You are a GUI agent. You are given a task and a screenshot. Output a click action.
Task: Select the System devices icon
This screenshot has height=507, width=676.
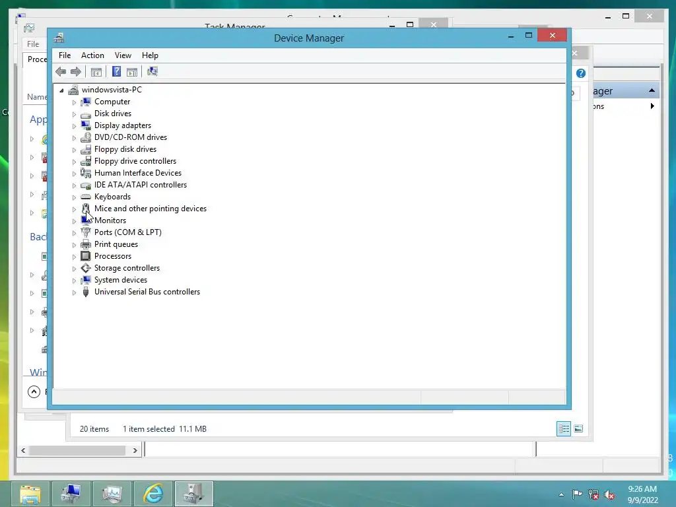pos(86,280)
